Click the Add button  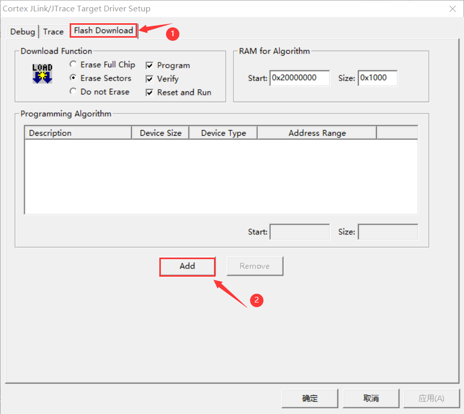pos(187,266)
